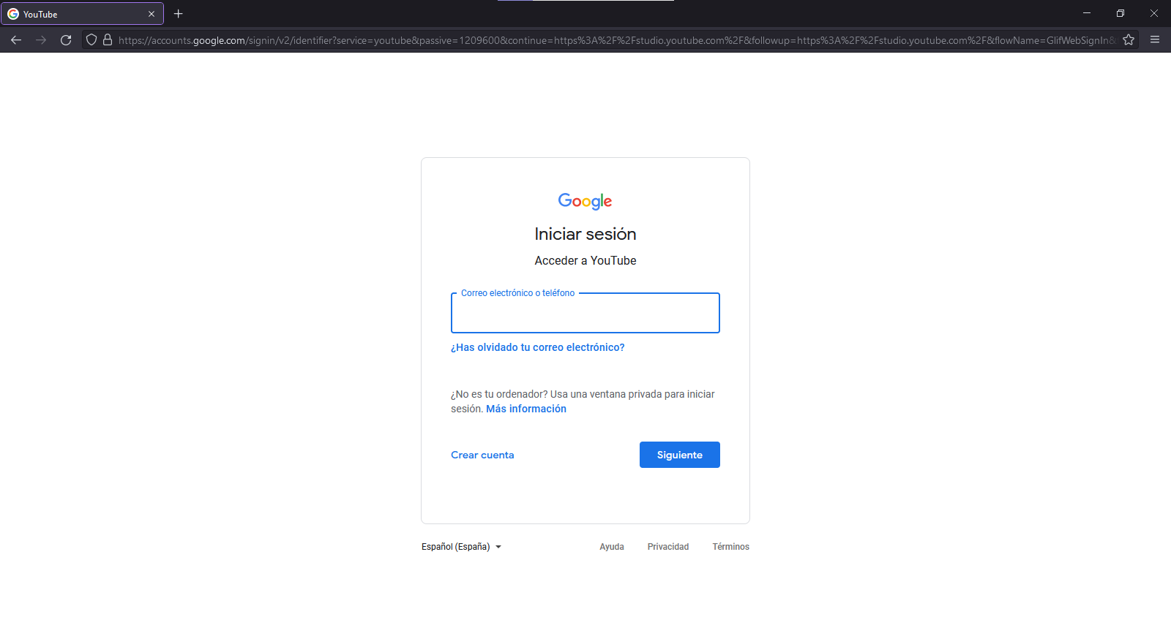Viewport: 1171px width, 628px height.
Task: Click the padlock security icon in address bar
Action: coord(107,40)
